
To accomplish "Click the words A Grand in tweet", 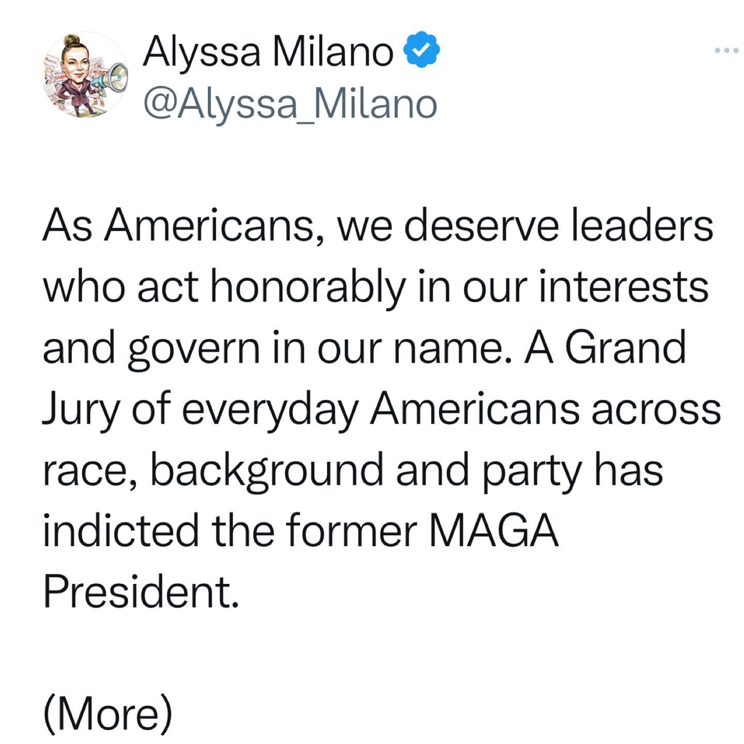I will coord(606,348).
